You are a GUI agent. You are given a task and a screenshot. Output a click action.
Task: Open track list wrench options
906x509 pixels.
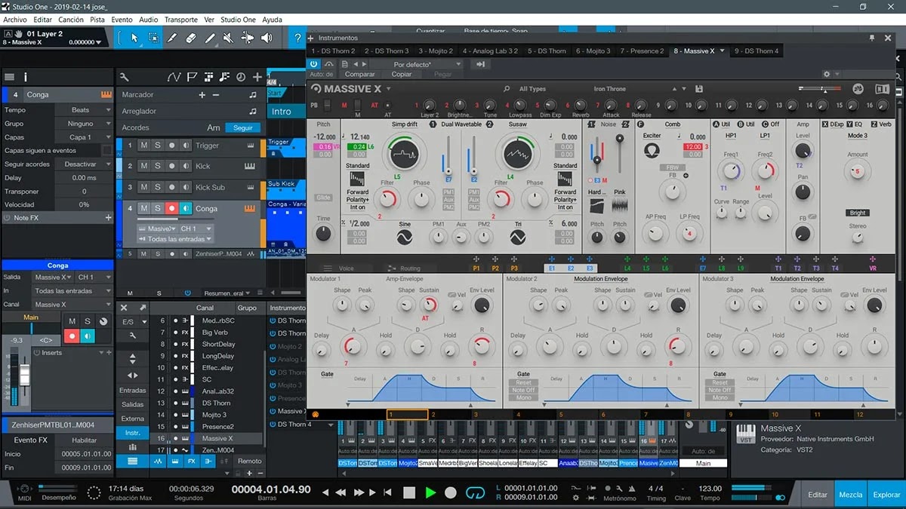(124, 77)
